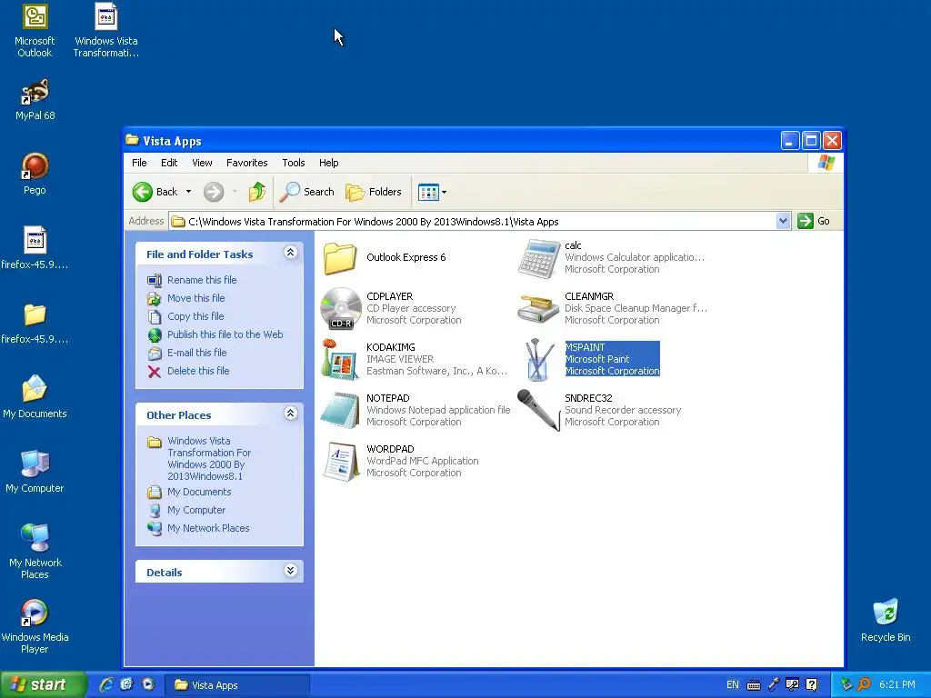
Task: Go up one folder level
Action: click(x=257, y=192)
